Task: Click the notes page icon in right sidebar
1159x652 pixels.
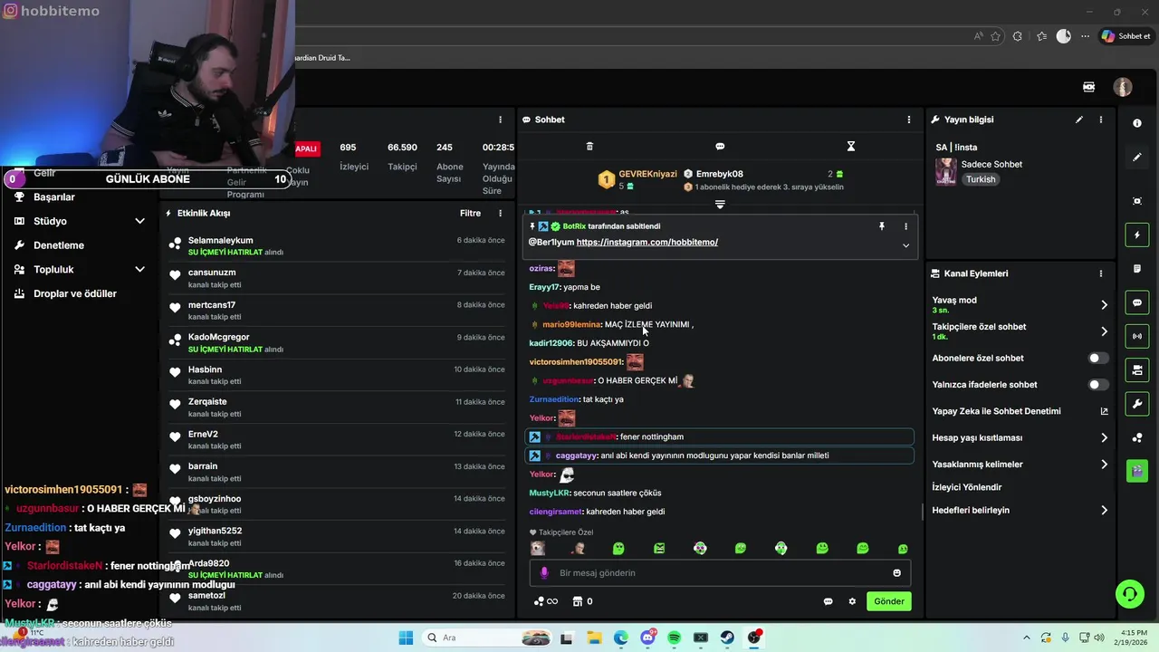Action: (1137, 269)
